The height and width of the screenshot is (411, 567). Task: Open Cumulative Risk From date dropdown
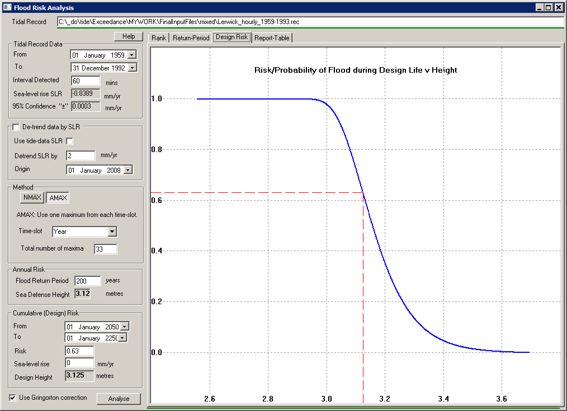click(124, 327)
